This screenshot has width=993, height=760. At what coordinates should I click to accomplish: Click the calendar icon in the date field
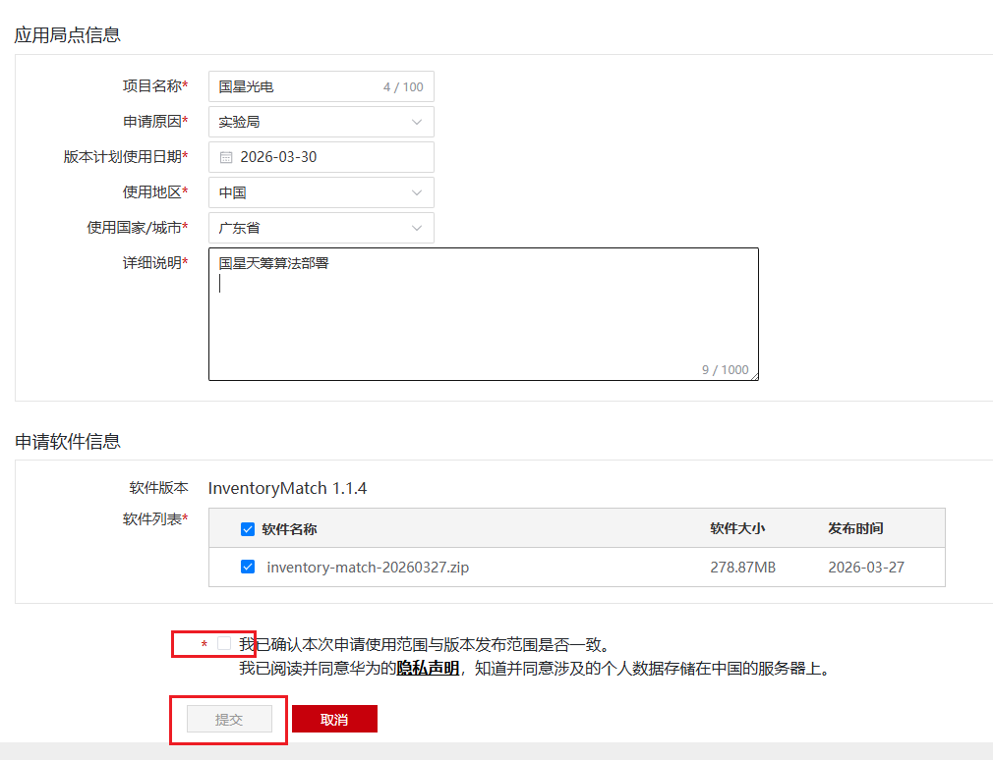[226, 157]
